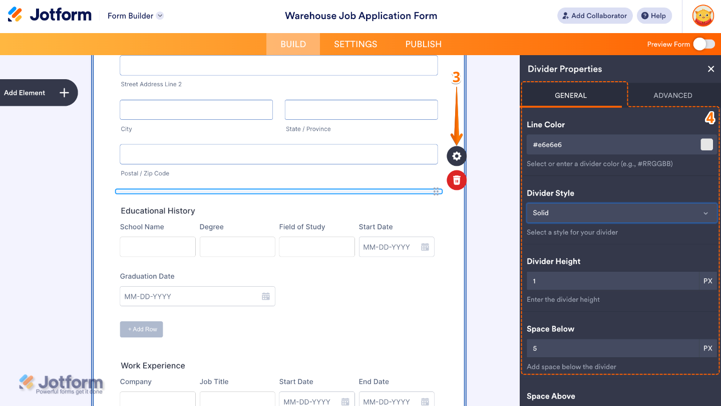Click the Postal / Zip Code field
Viewport: 721px width, 406px height.
tap(279, 154)
